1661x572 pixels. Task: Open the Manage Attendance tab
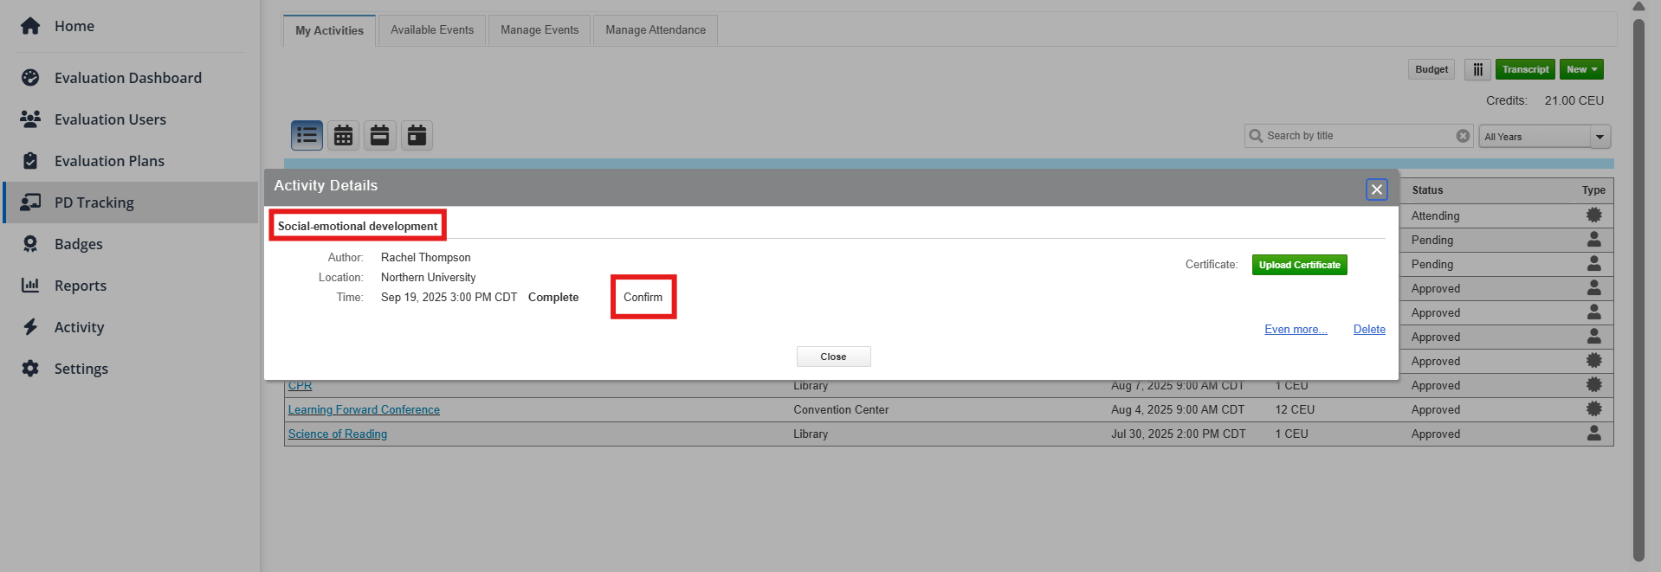tap(656, 30)
